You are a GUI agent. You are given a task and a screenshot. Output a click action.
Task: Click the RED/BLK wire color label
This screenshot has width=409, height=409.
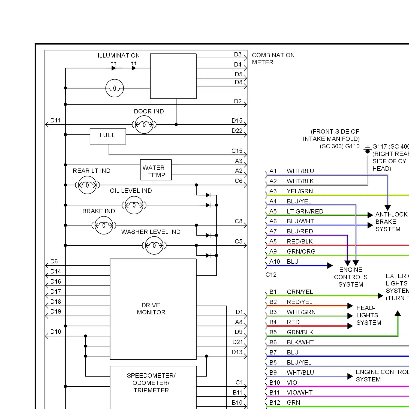300,242
